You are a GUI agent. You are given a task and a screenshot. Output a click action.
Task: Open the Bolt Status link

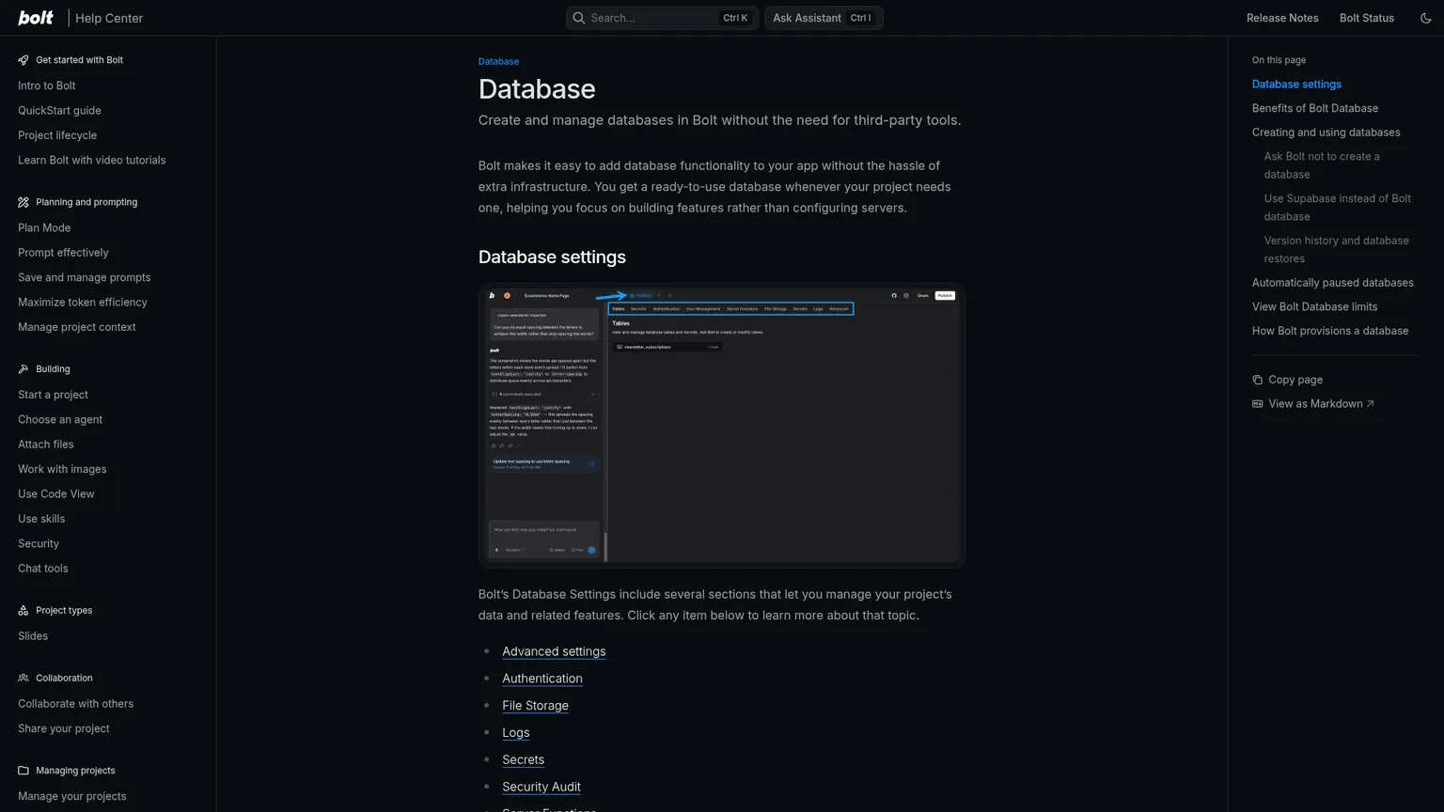(1367, 18)
